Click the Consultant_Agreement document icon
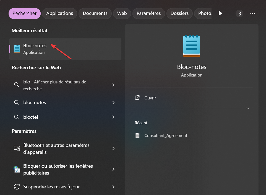 137,135
